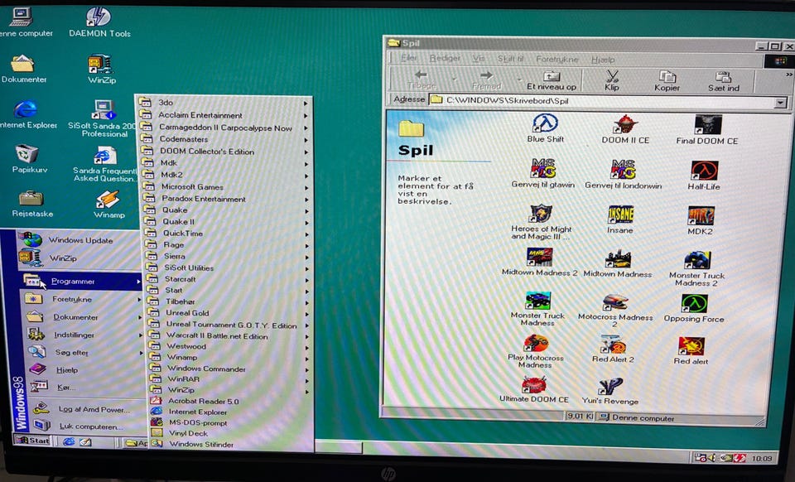Open Indstillinger in Start menu
This screenshot has height=482, width=795.
[83, 335]
